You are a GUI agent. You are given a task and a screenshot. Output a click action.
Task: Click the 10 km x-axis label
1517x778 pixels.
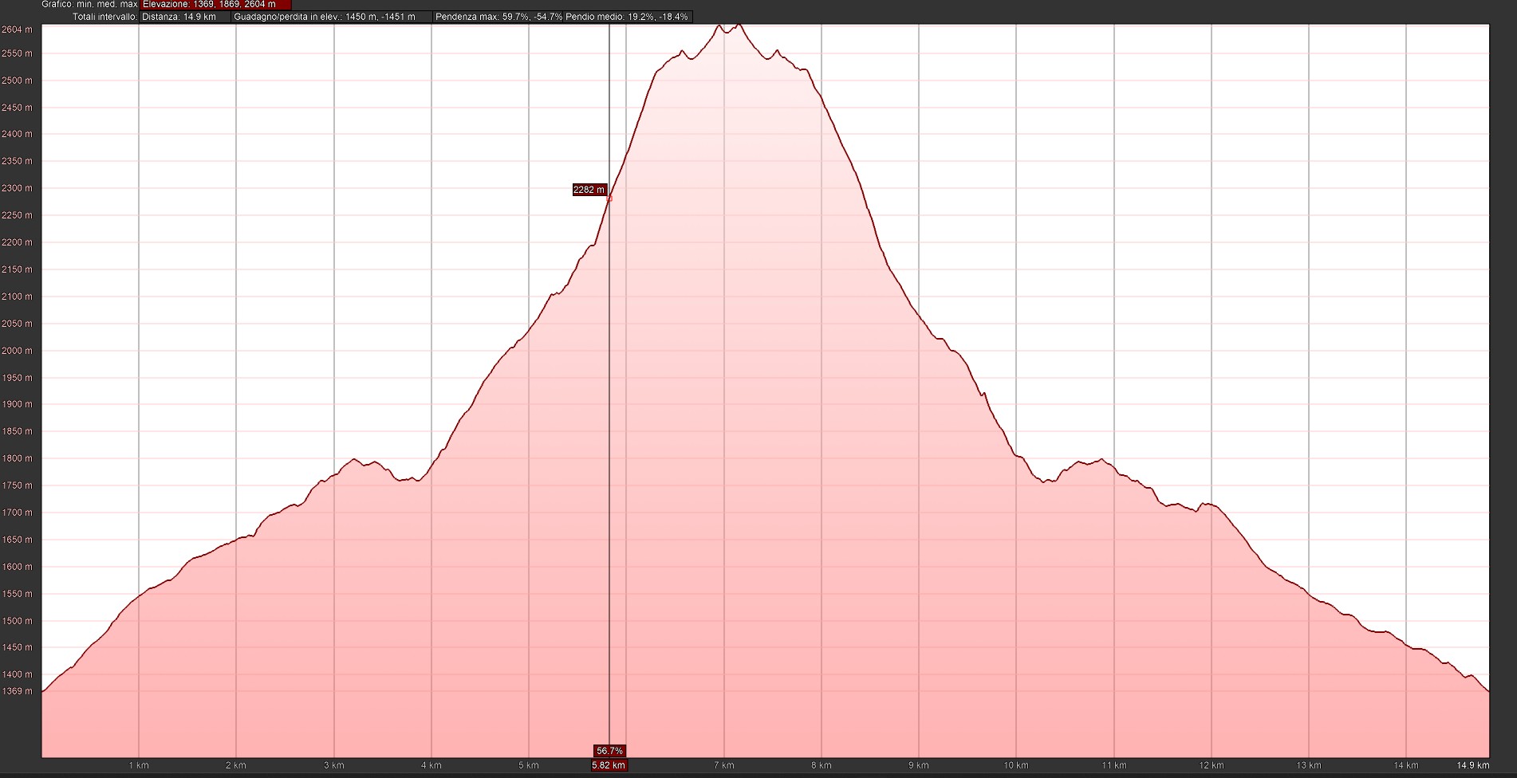click(1015, 765)
